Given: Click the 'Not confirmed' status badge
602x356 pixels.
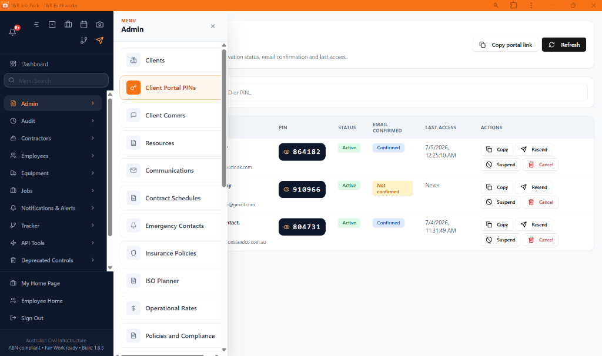Looking at the screenshot, I should pos(392,189).
